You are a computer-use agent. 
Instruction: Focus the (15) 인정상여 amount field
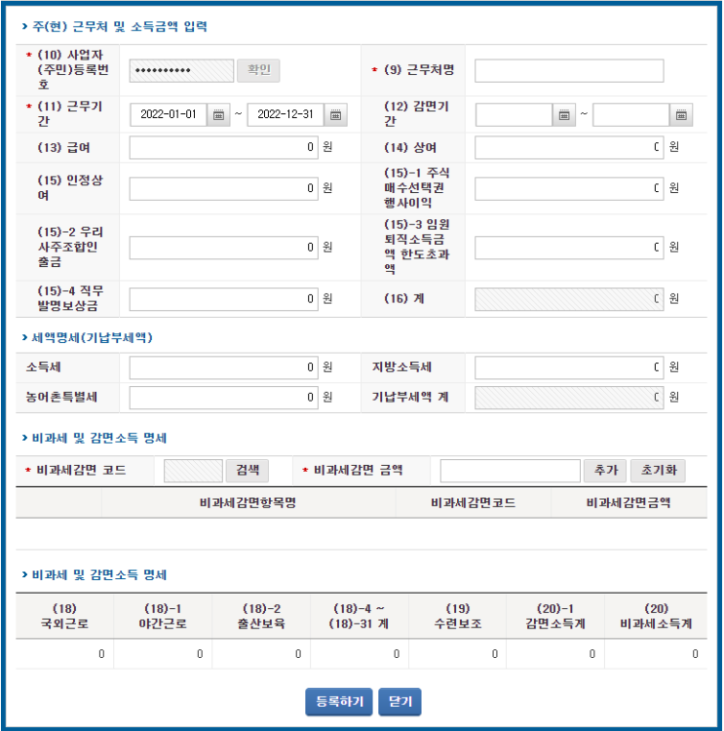pyautogui.click(x=224, y=188)
